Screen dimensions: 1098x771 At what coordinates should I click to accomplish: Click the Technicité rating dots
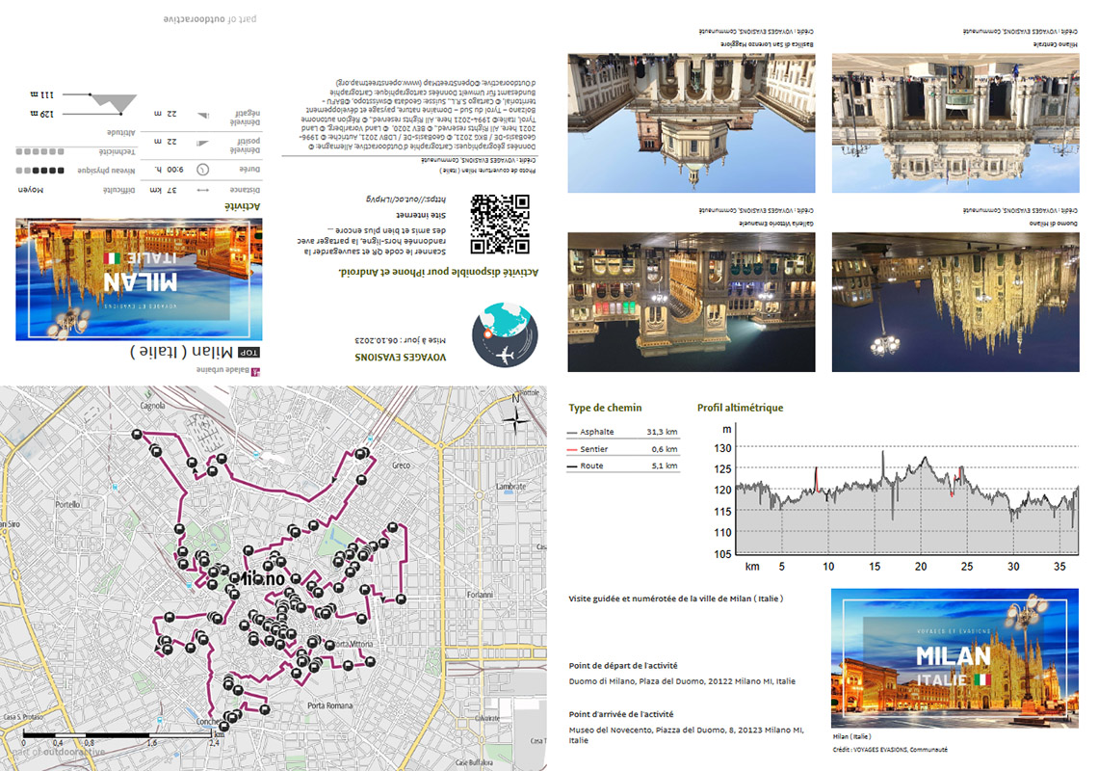[39, 151]
